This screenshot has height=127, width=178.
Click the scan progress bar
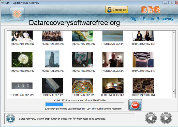[84, 104]
